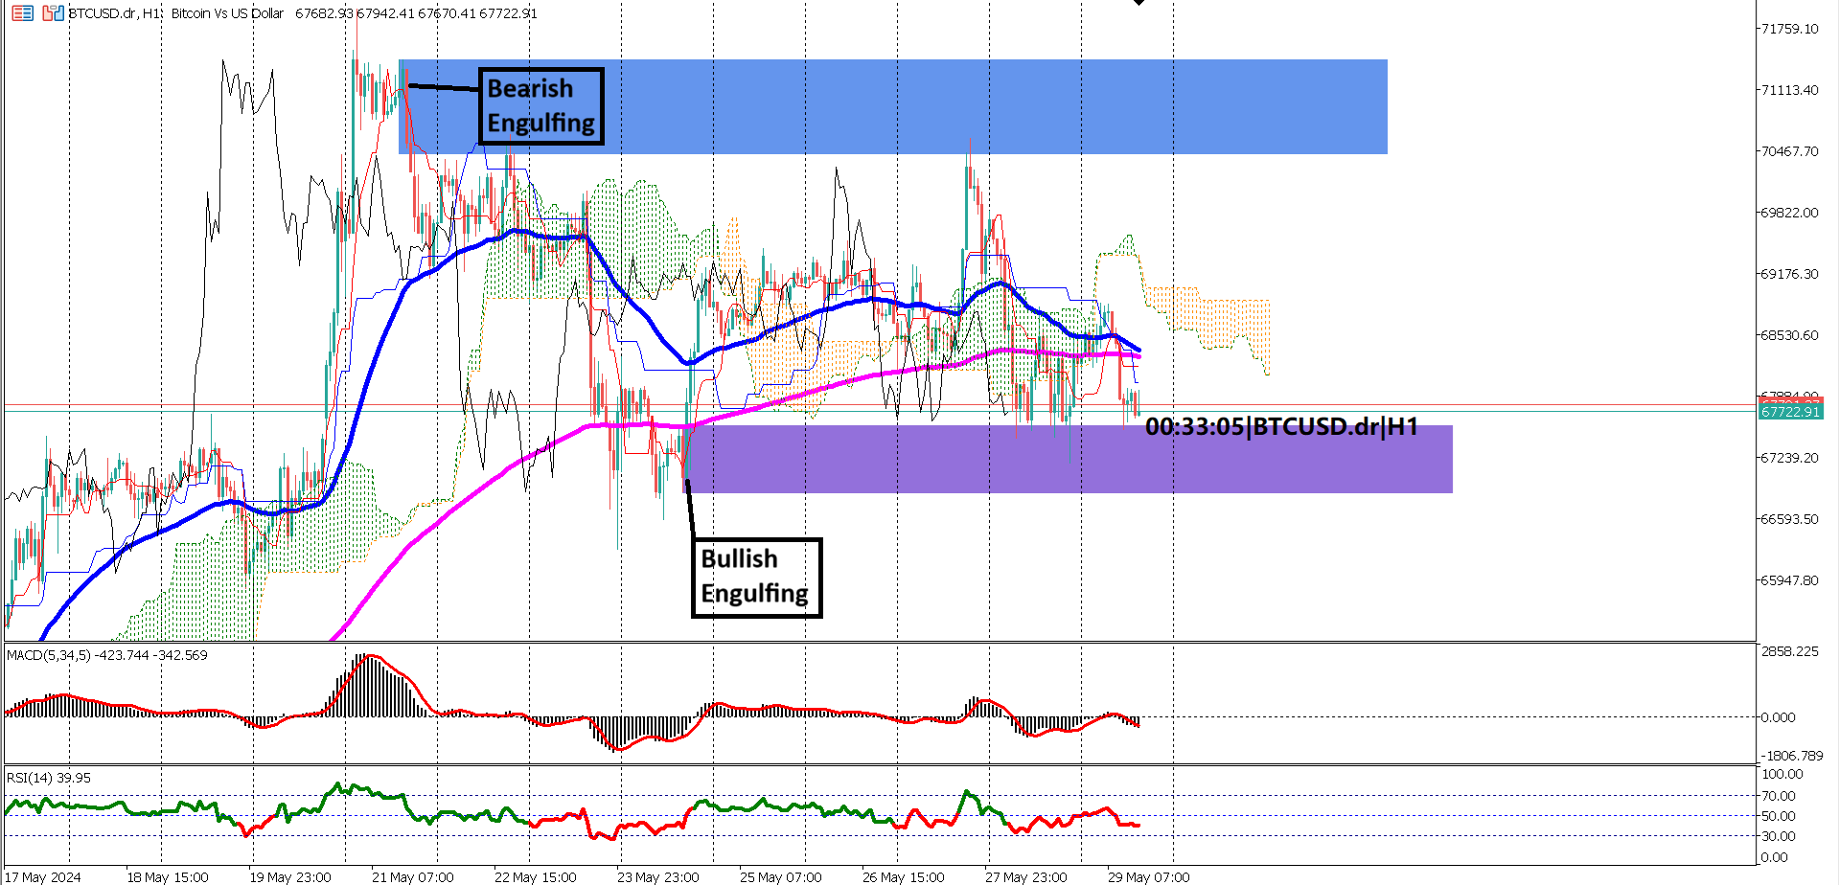Click the MACD 0.000 scale value

point(1779,717)
